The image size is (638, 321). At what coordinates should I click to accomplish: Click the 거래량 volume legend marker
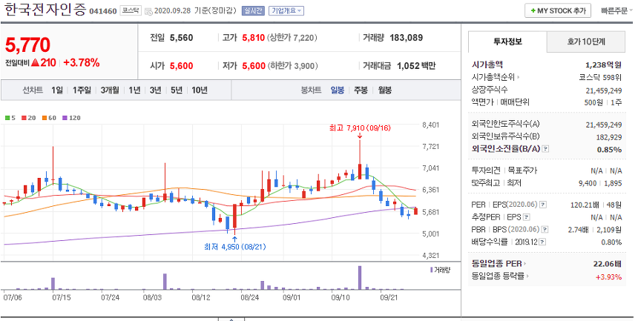[440, 270]
